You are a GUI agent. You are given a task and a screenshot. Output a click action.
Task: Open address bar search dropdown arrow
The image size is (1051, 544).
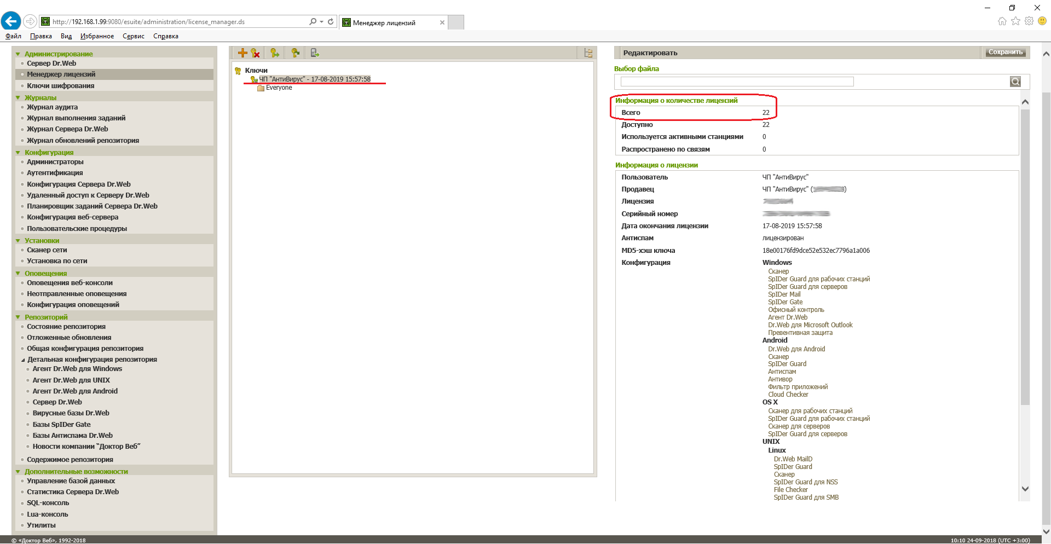(321, 21)
